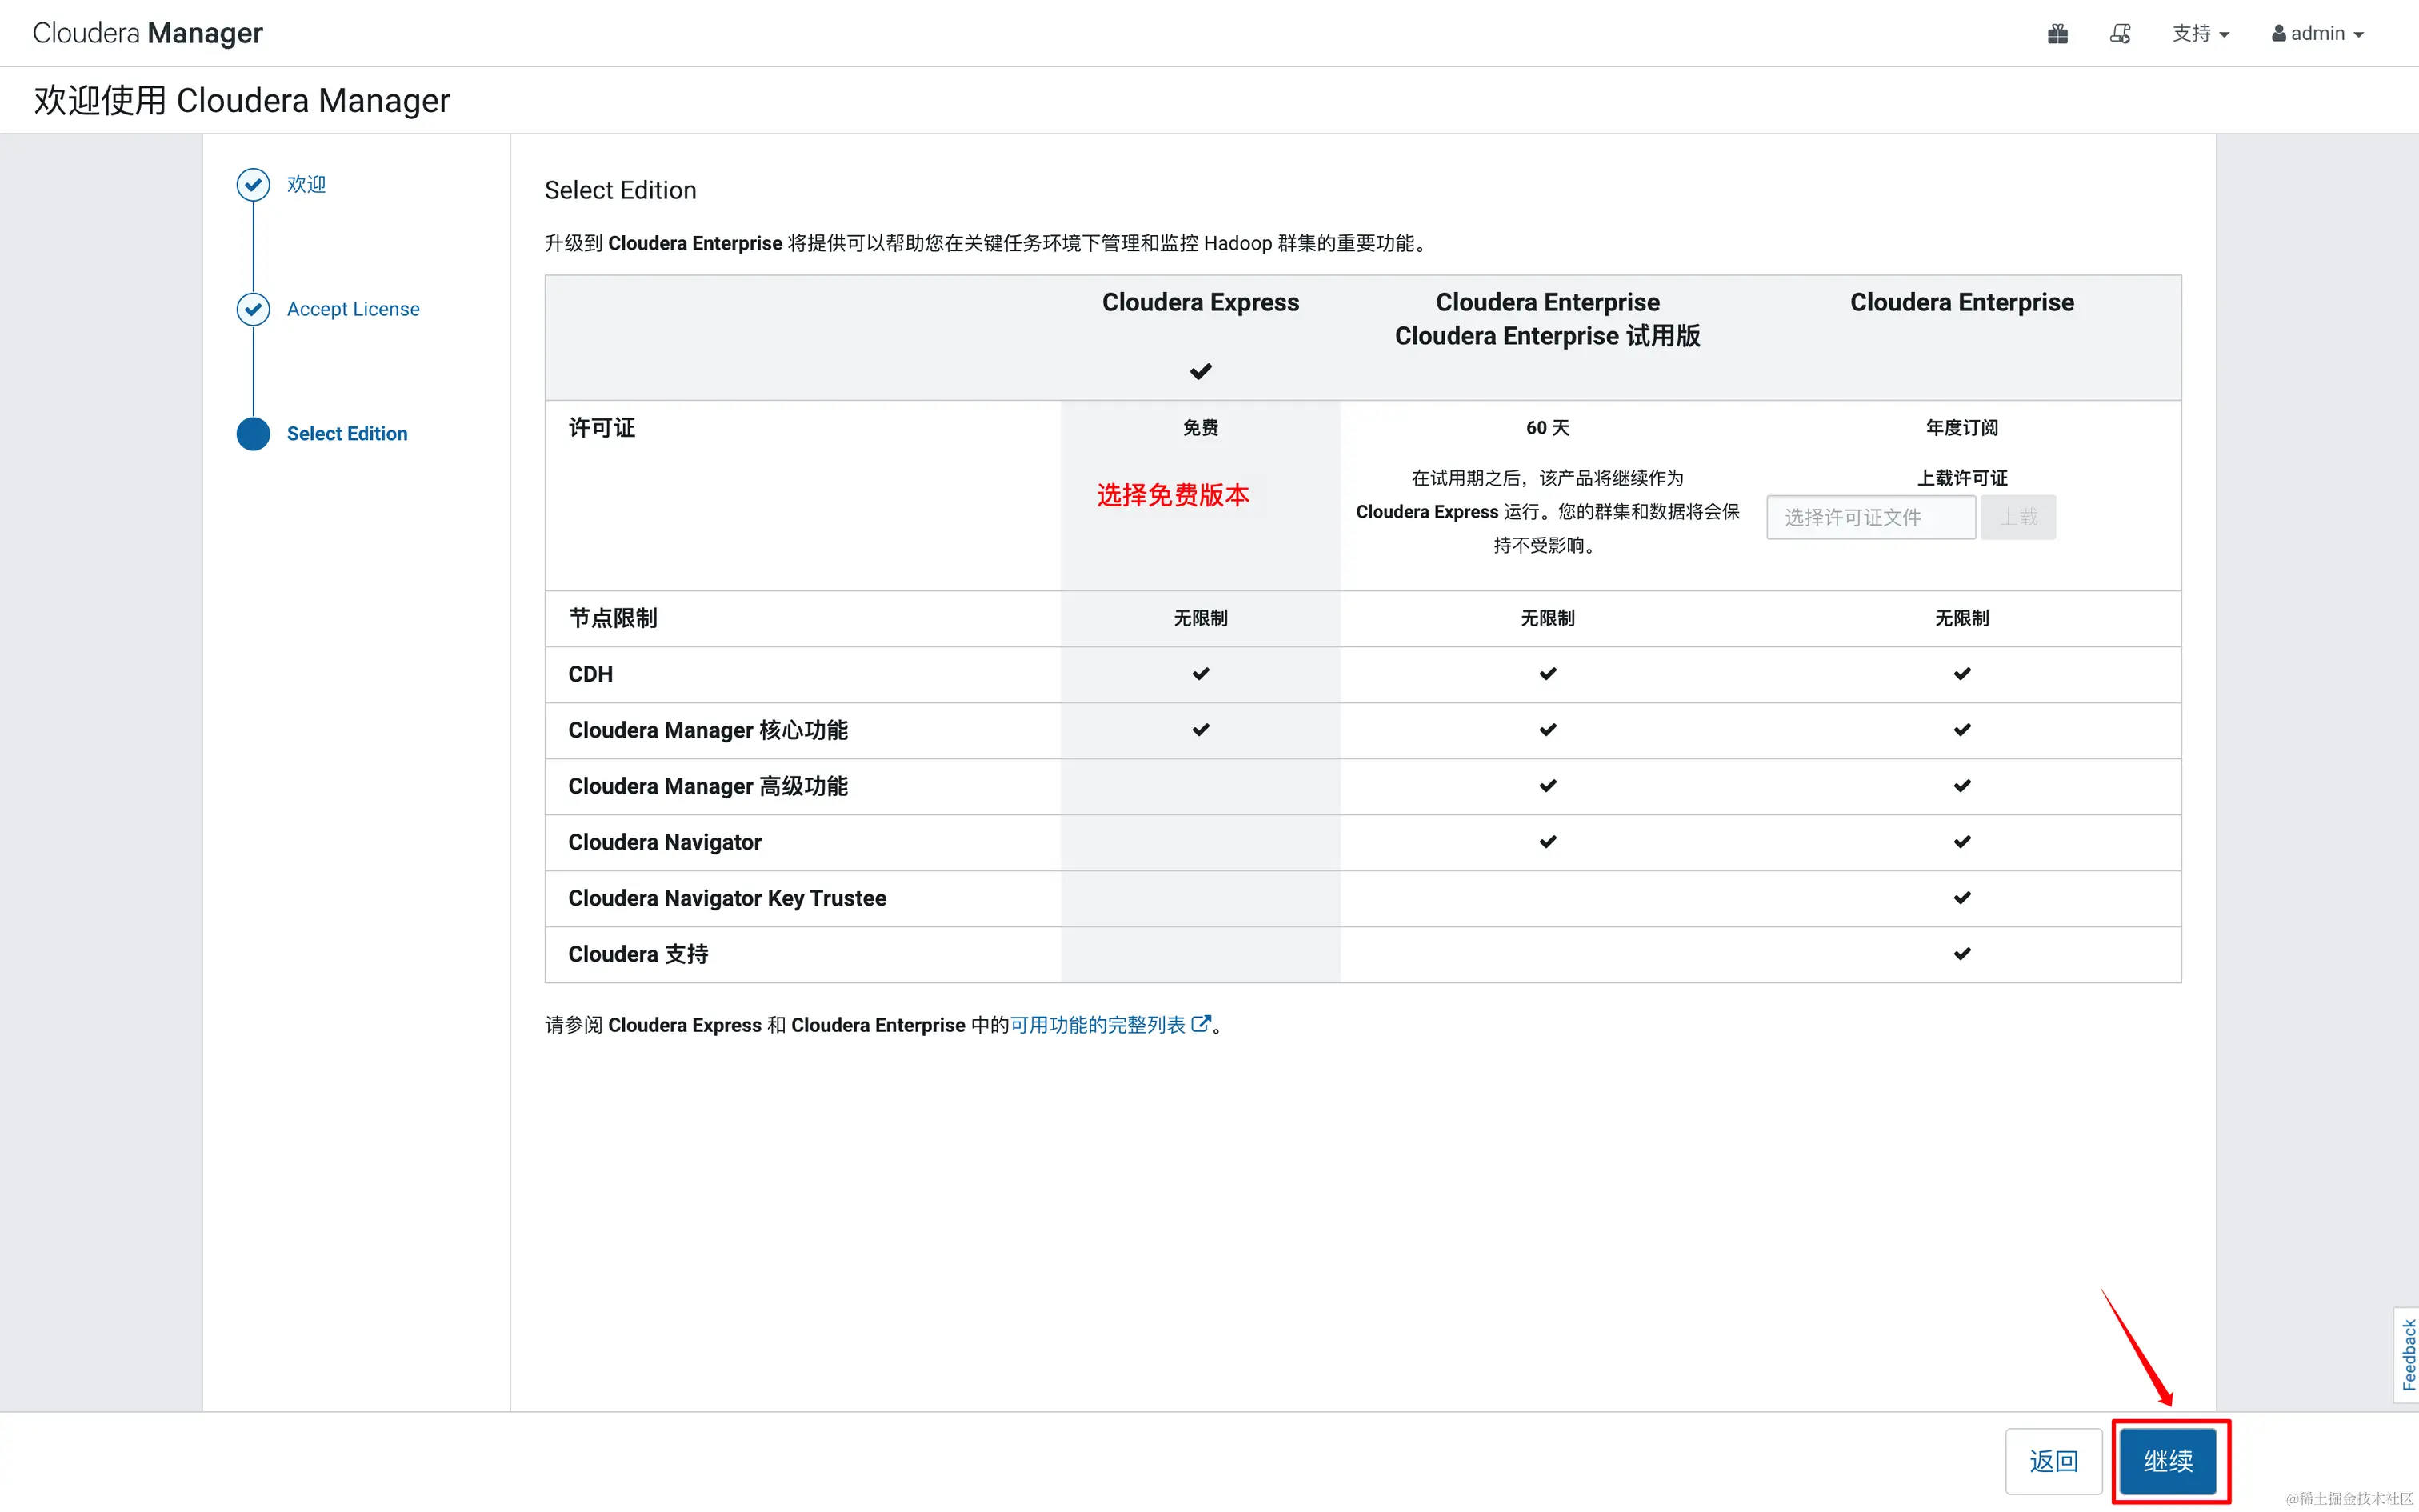The image size is (2419, 1512).
Task: Click CDH checkmark in Cloudera Express column
Action: pyautogui.click(x=1201, y=674)
